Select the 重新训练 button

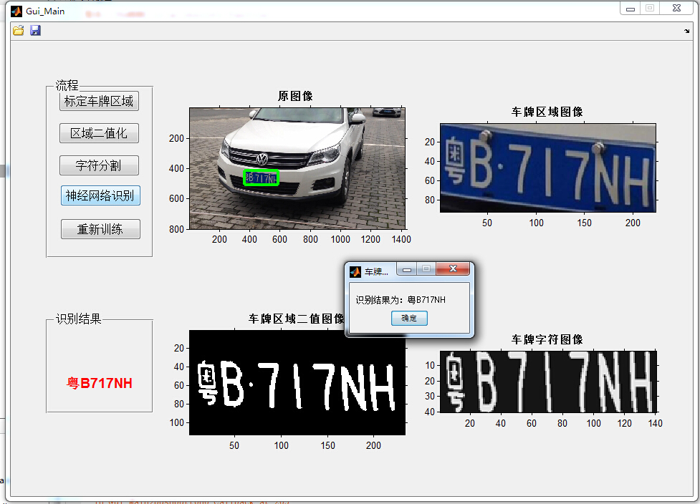click(x=100, y=229)
